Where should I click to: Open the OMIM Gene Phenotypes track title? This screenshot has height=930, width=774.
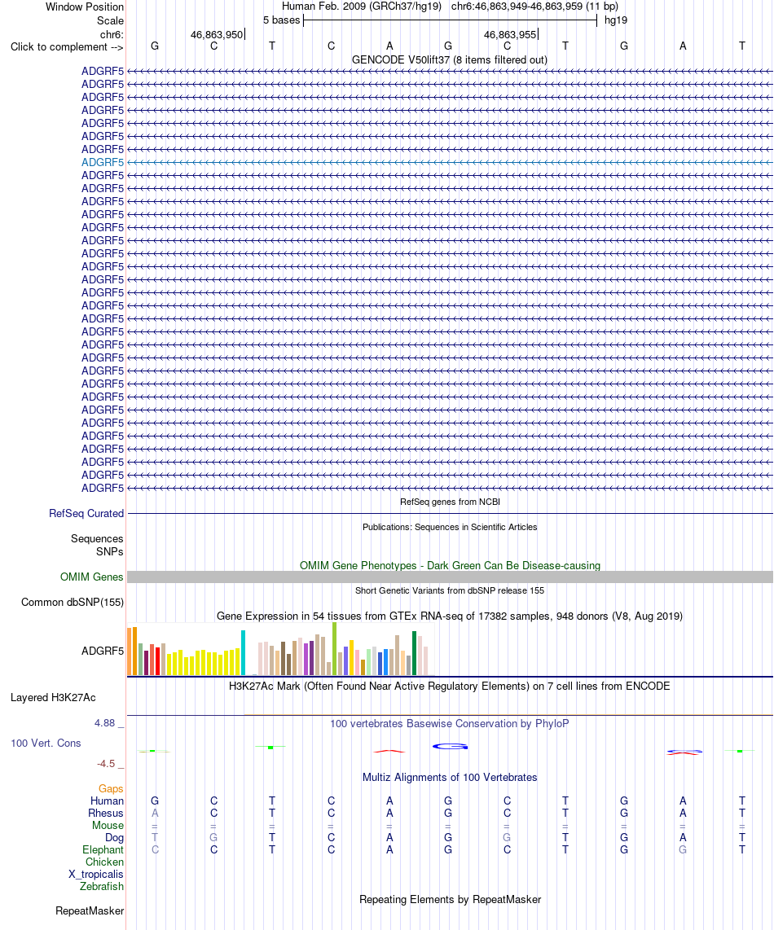pos(450,566)
